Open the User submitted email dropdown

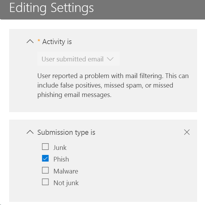pyautogui.click(x=78, y=59)
